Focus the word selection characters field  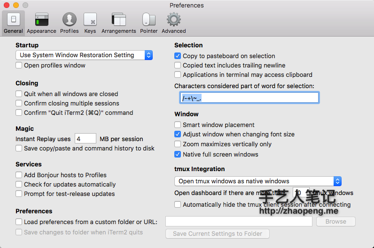pos(249,98)
